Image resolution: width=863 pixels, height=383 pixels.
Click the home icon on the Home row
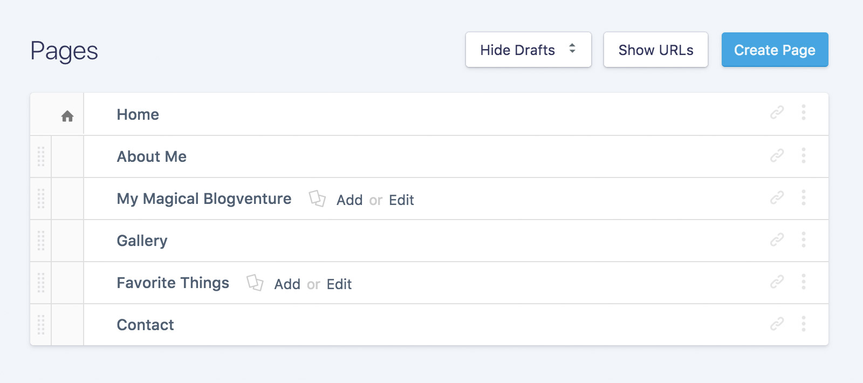67,114
